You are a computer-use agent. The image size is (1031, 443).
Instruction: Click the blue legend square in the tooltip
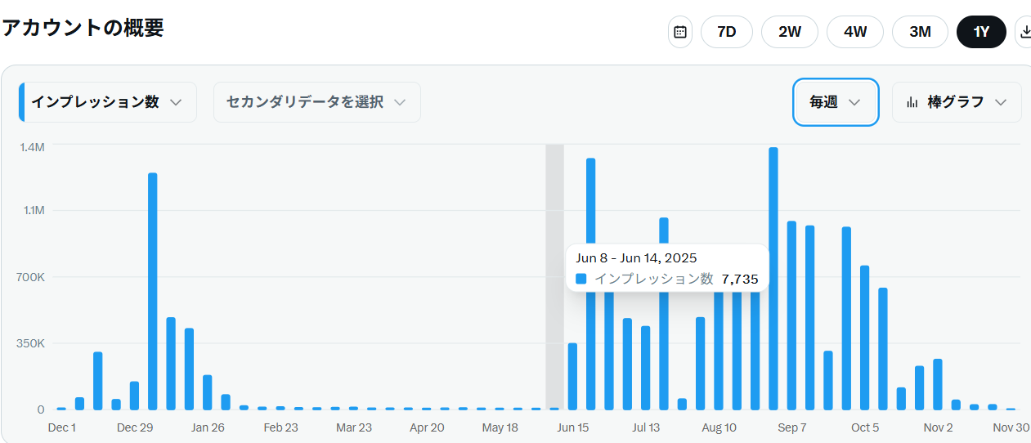580,279
